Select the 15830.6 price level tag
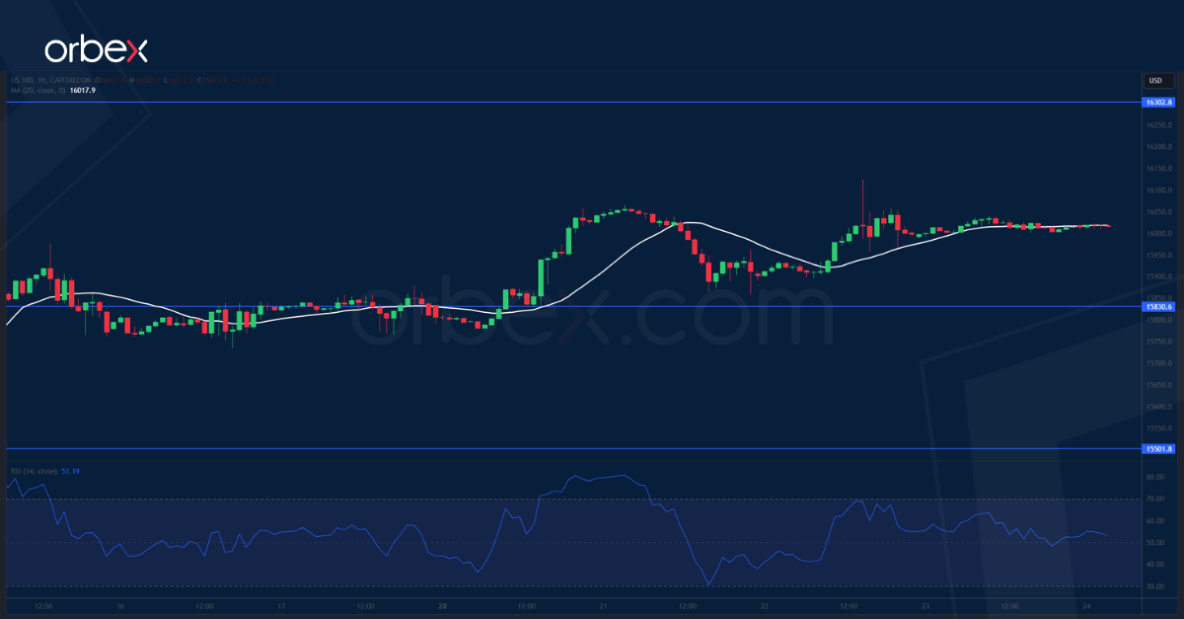1184x619 pixels. tap(1156, 307)
